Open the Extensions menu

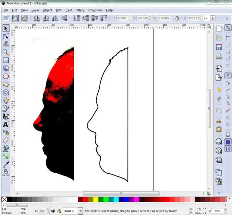tap(95, 10)
